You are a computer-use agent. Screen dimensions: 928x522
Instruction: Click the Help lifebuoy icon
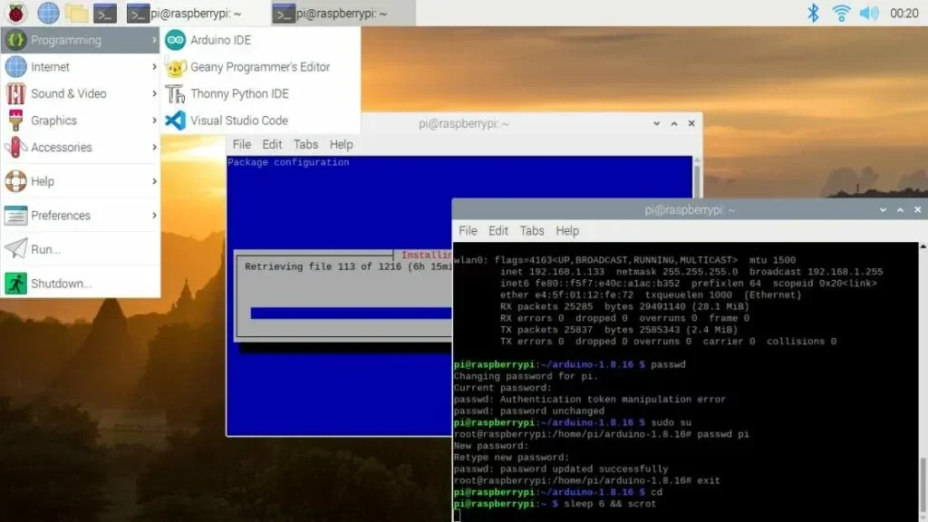pos(16,181)
